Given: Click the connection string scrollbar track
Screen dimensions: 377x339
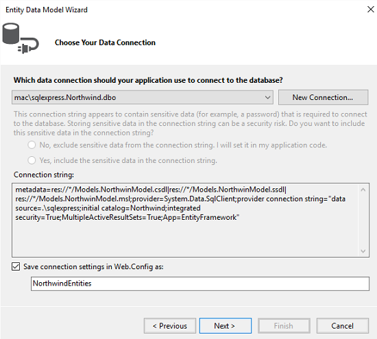Looking at the screenshot, I should (x=363, y=221).
